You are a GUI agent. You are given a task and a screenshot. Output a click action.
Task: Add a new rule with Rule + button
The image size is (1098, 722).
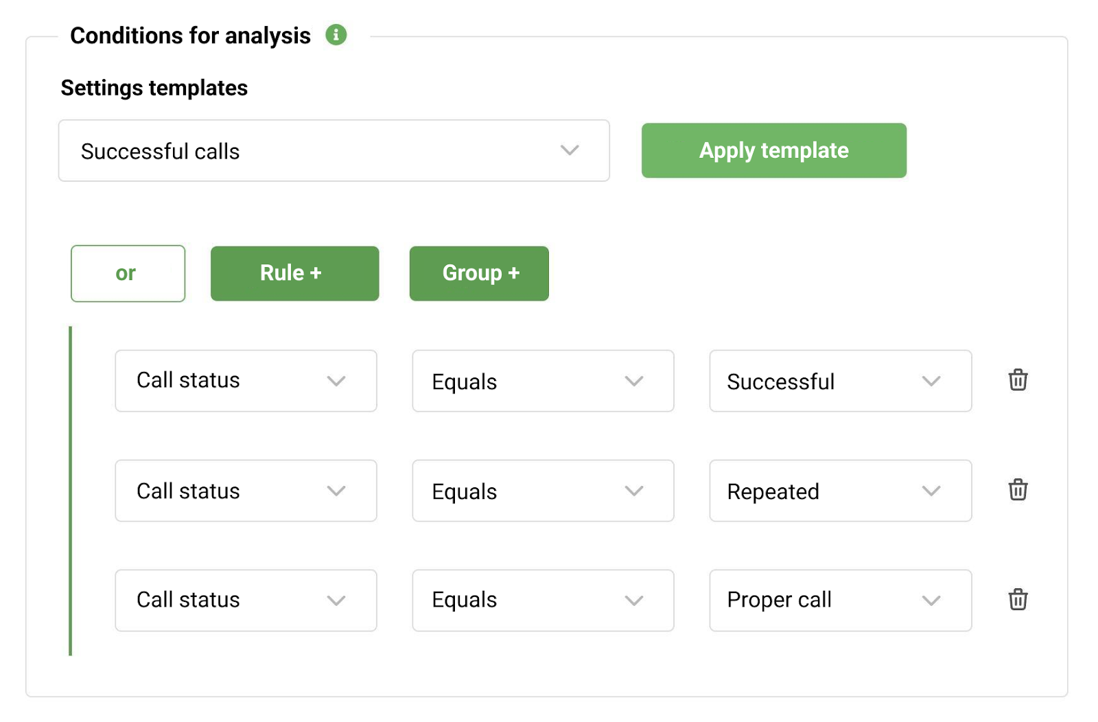pyautogui.click(x=294, y=273)
